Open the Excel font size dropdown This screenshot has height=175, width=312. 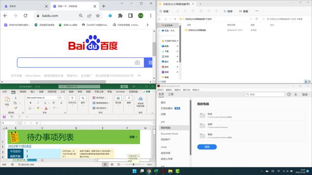click(64, 98)
